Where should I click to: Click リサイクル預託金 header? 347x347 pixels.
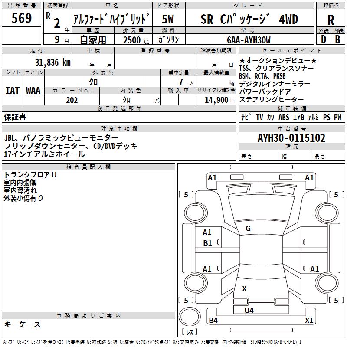pos(216,90)
